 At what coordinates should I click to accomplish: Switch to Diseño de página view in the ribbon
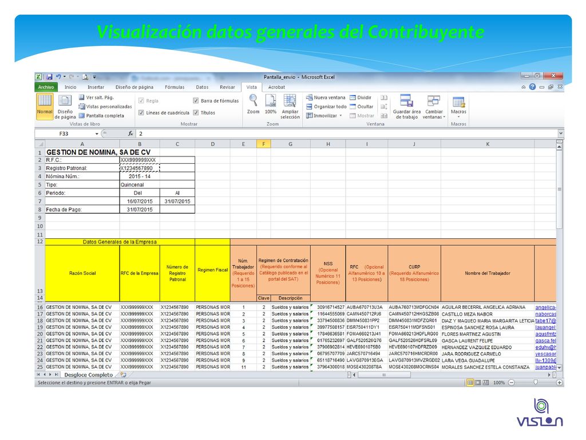(x=65, y=106)
